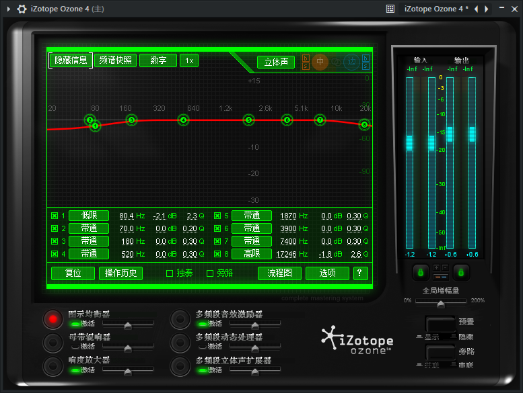Toggle 激活 LED for 母带混响器
The height and width of the screenshot is (393, 523).
75,347
